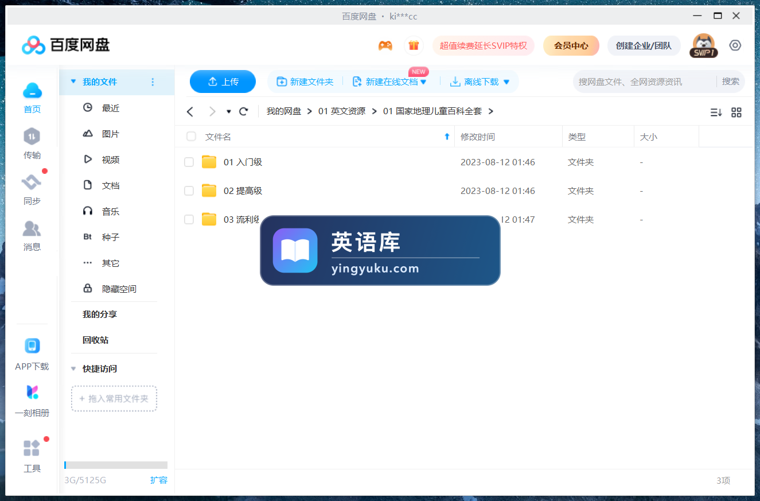The height and width of the screenshot is (501, 760).
Task: Expand the 离线下载 dropdown arrow
Action: pyautogui.click(x=506, y=82)
